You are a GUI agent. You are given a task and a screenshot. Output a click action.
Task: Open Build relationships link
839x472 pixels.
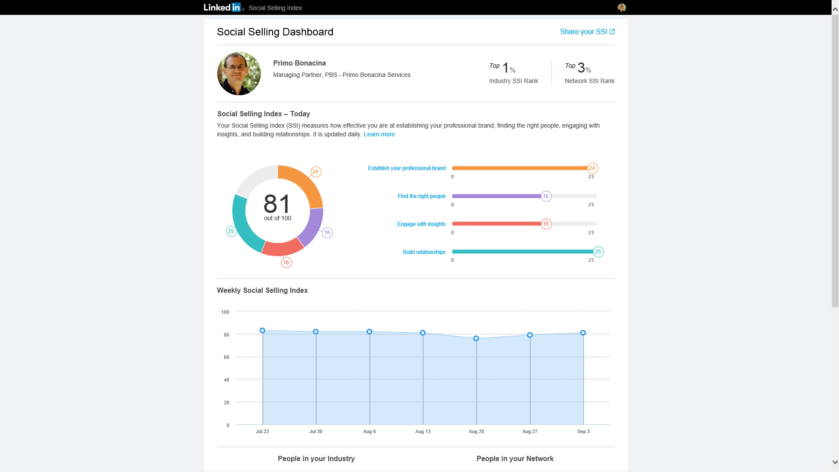click(424, 252)
